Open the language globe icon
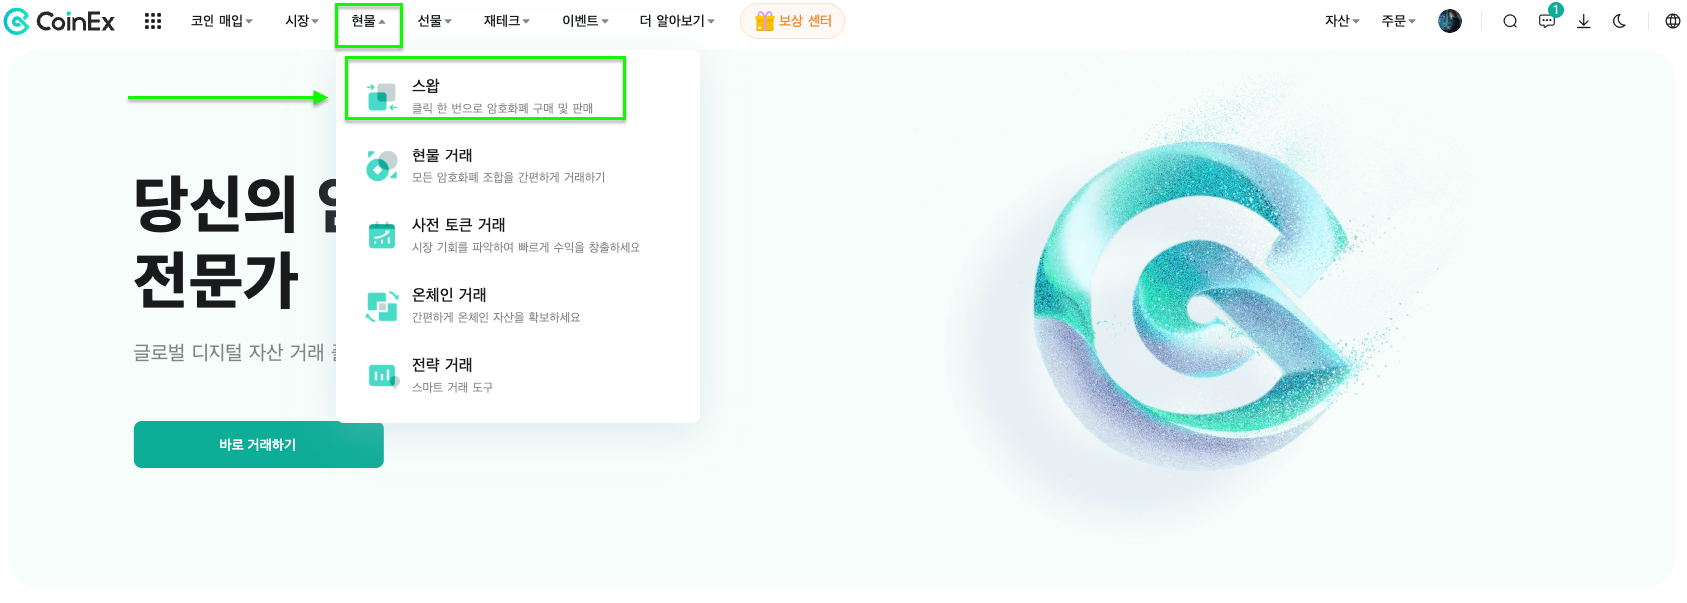 coord(1673,21)
